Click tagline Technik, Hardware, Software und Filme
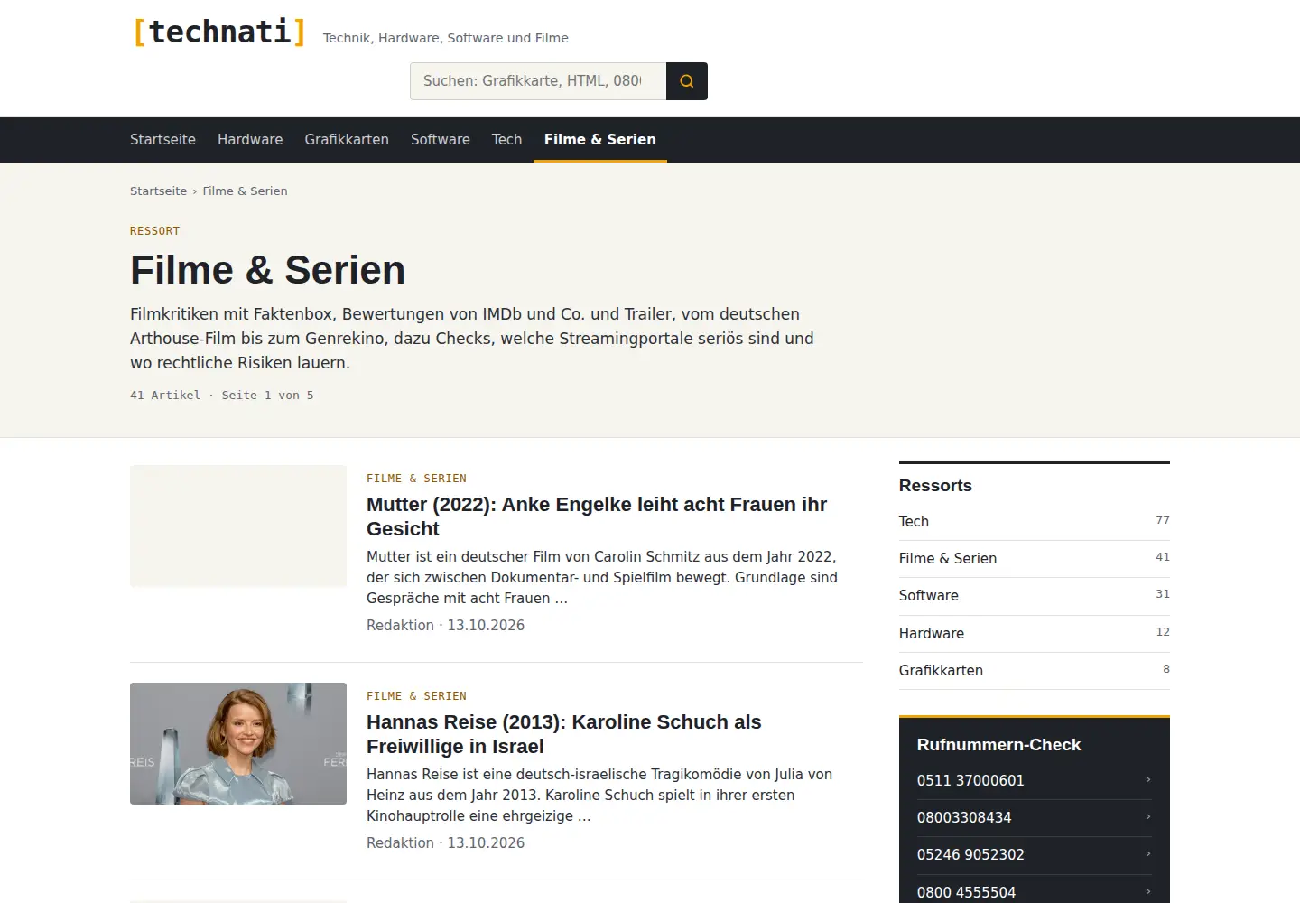This screenshot has height=903, width=1300. point(446,38)
